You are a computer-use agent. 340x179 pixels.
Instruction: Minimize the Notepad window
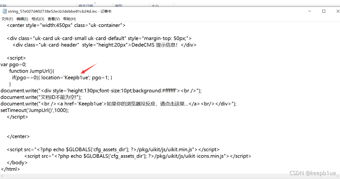point(310,11)
